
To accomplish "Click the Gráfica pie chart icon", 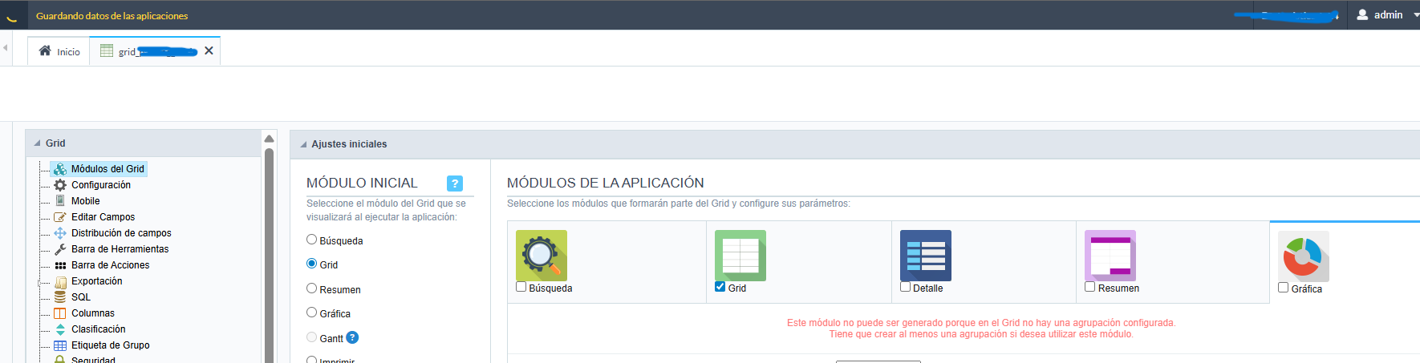I will [x=1303, y=256].
